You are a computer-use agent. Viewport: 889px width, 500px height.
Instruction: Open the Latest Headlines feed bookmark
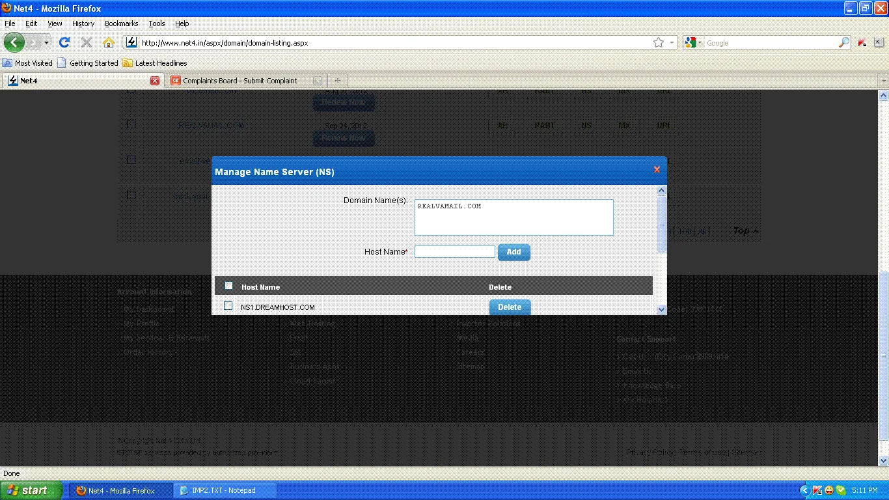tap(155, 63)
